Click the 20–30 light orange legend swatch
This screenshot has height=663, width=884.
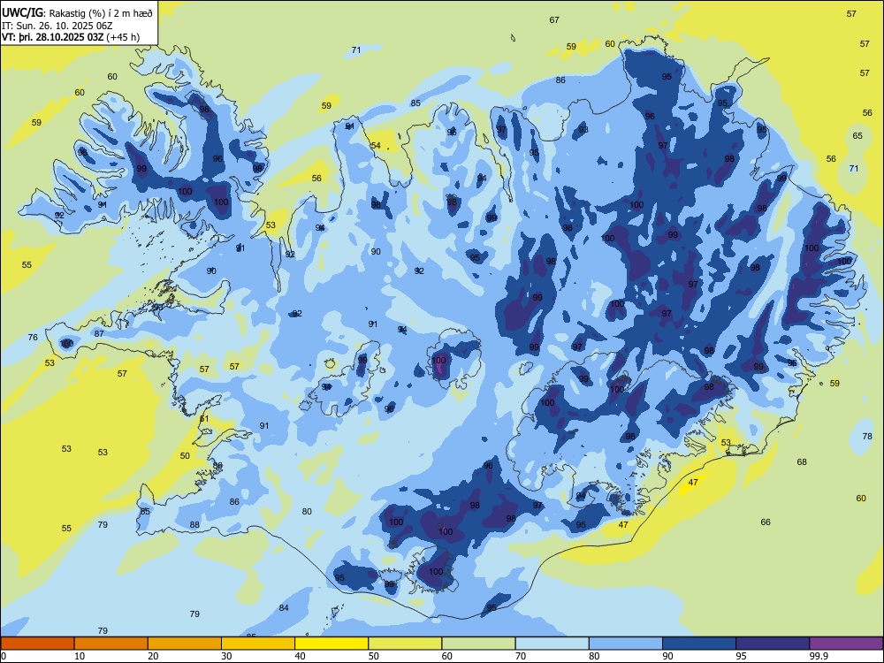coord(185,644)
